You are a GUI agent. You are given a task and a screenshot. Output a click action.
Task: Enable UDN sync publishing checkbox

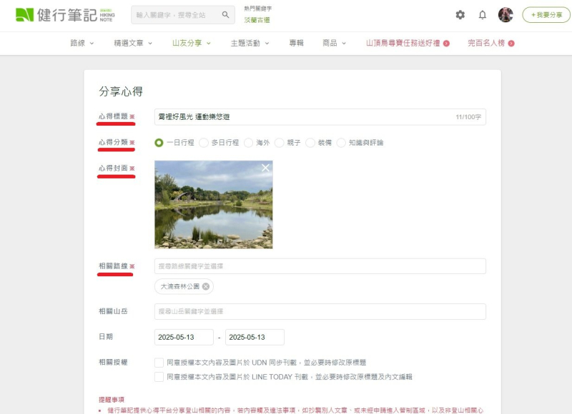pyautogui.click(x=159, y=363)
